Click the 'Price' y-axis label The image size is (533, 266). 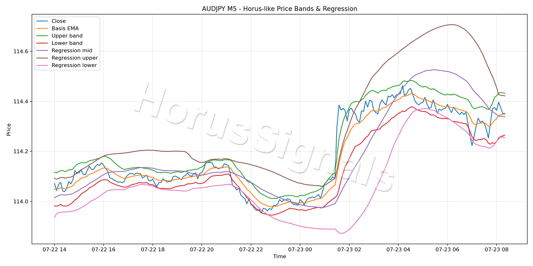click(9, 129)
